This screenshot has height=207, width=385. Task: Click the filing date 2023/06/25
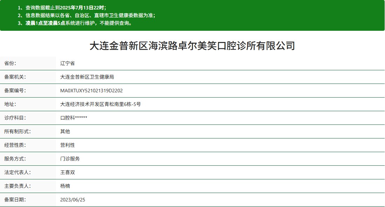coord(73,200)
